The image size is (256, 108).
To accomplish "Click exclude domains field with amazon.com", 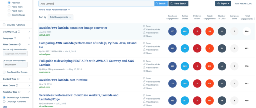I will (x=15, y=64).
